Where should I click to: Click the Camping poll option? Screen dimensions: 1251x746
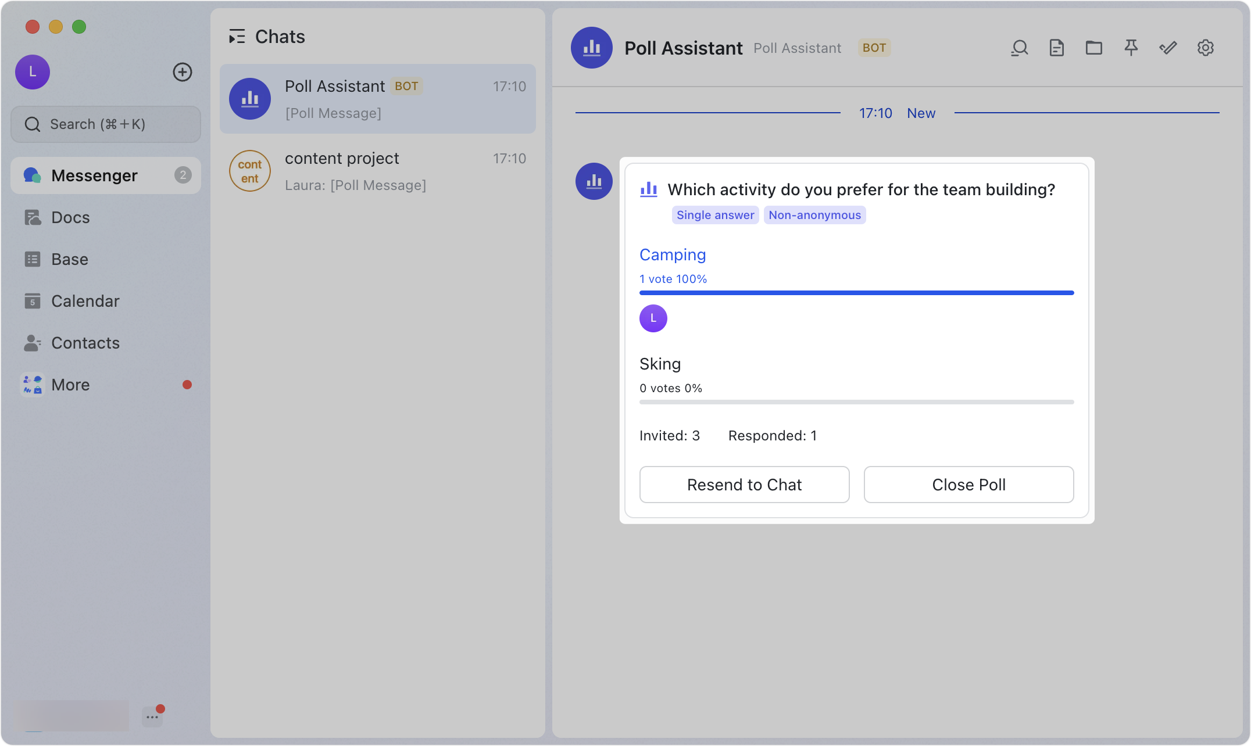click(673, 254)
